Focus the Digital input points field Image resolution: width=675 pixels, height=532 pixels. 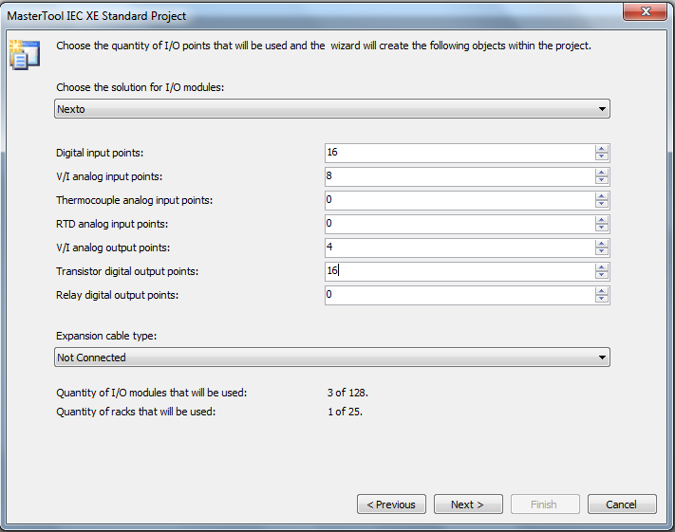click(459, 153)
